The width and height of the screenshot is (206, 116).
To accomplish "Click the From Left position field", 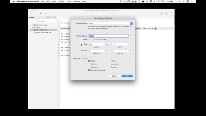I will click(120, 51).
